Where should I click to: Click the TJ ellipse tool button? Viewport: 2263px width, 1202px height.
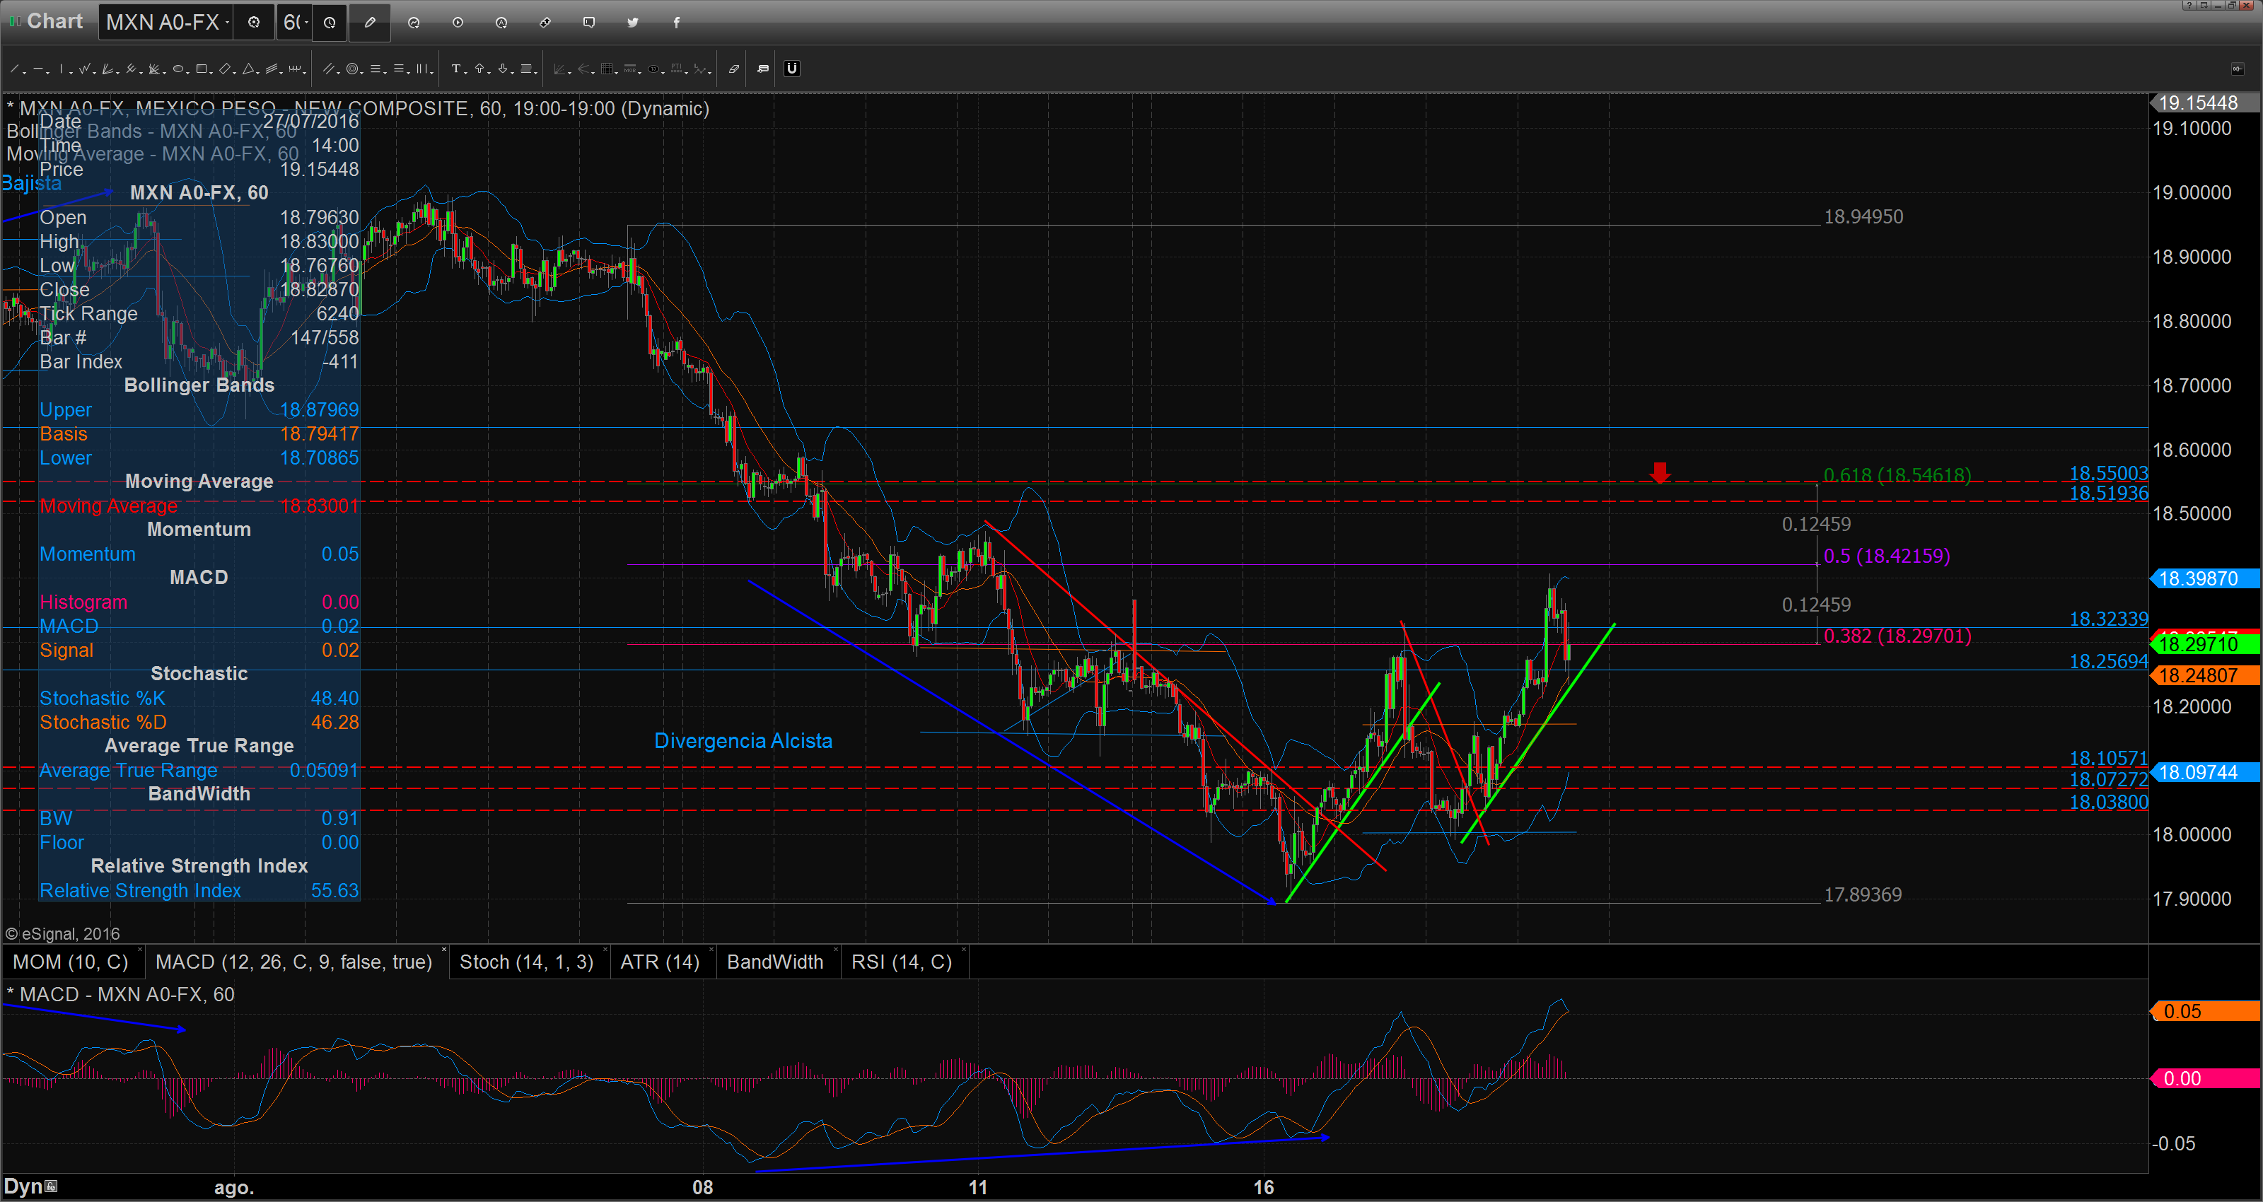[653, 69]
